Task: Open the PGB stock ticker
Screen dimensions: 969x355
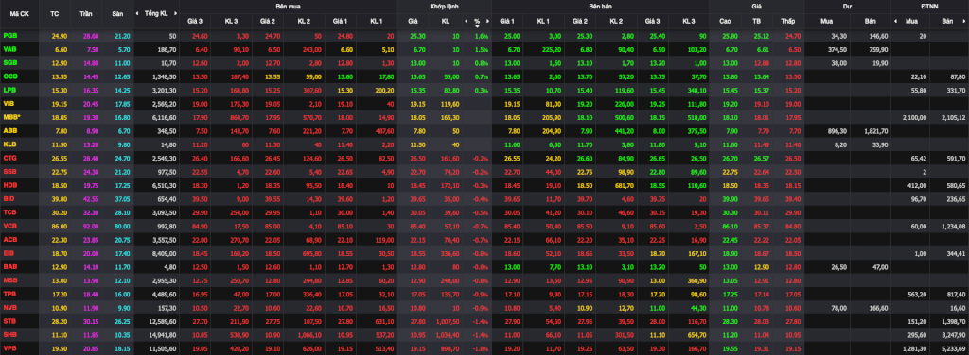Action: click(9, 36)
